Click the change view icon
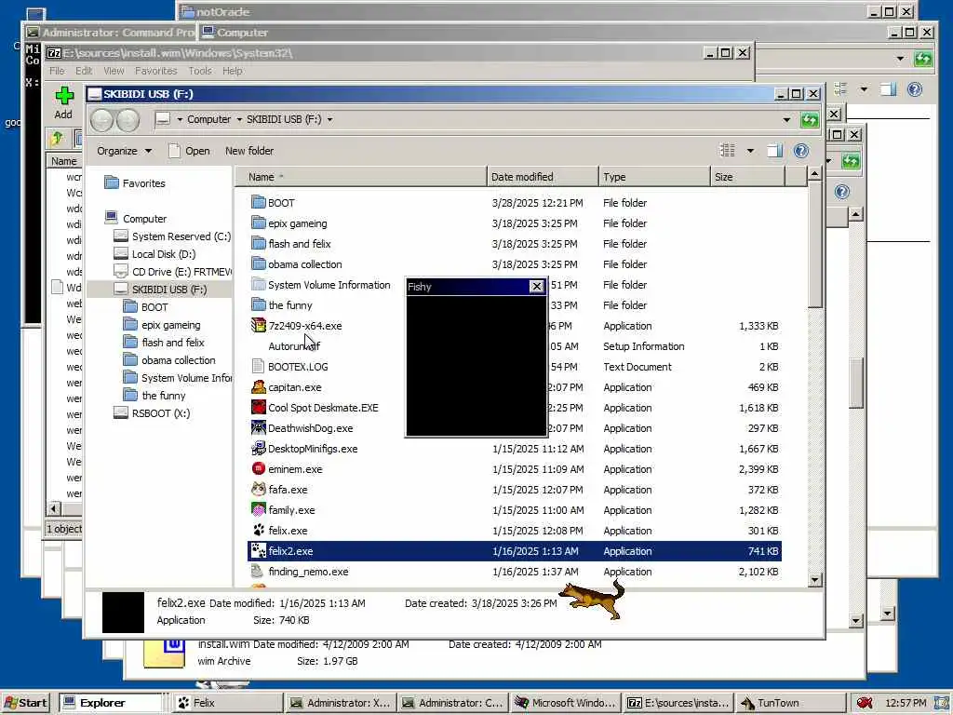Viewport: 953px width, 715px height. tap(728, 151)
